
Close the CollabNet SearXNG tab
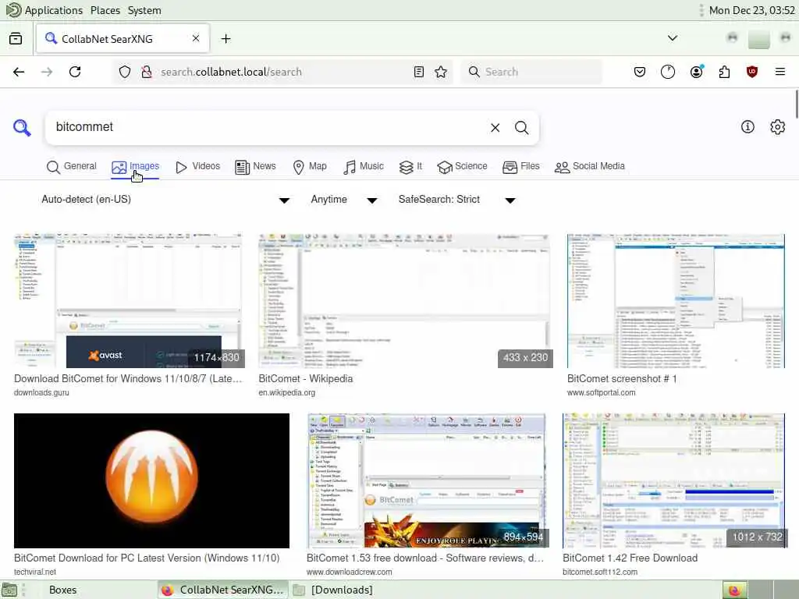196,38
